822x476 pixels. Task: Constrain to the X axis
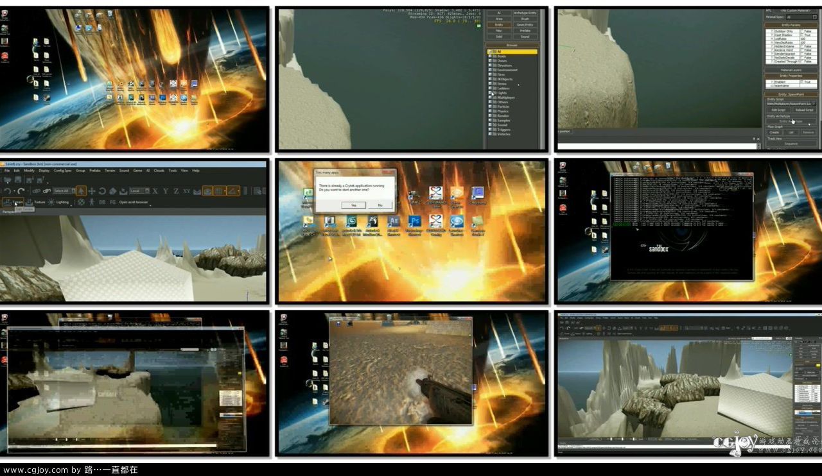pos(155,191)
